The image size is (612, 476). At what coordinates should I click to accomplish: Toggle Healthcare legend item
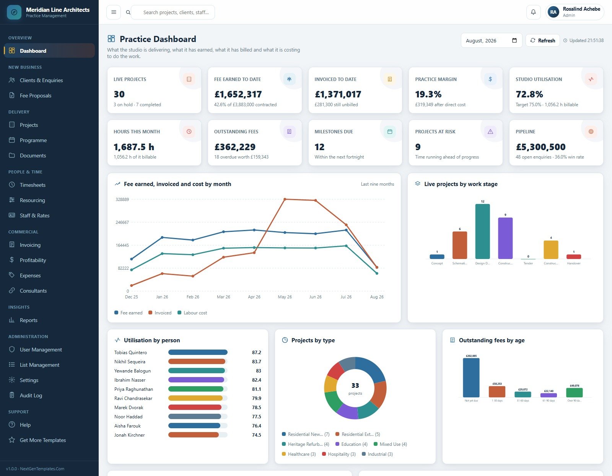[x=299, y=454]
